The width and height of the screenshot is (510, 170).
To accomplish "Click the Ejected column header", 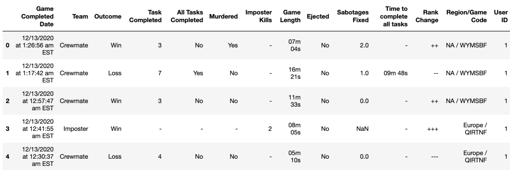I will [x=318, y=16].
